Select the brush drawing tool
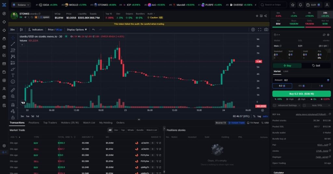The image size is (333, 174). pos(13,69)
